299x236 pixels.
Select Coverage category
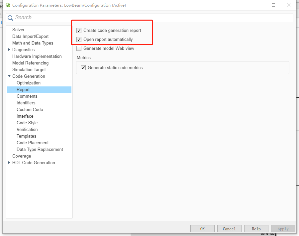[22, 156]
